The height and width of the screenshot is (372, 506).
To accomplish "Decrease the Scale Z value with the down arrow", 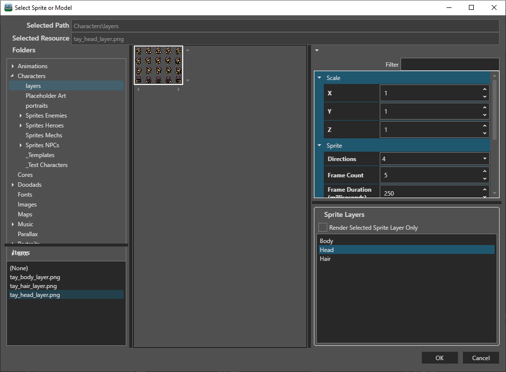I will pyautogui.click(x=484, y=133).
